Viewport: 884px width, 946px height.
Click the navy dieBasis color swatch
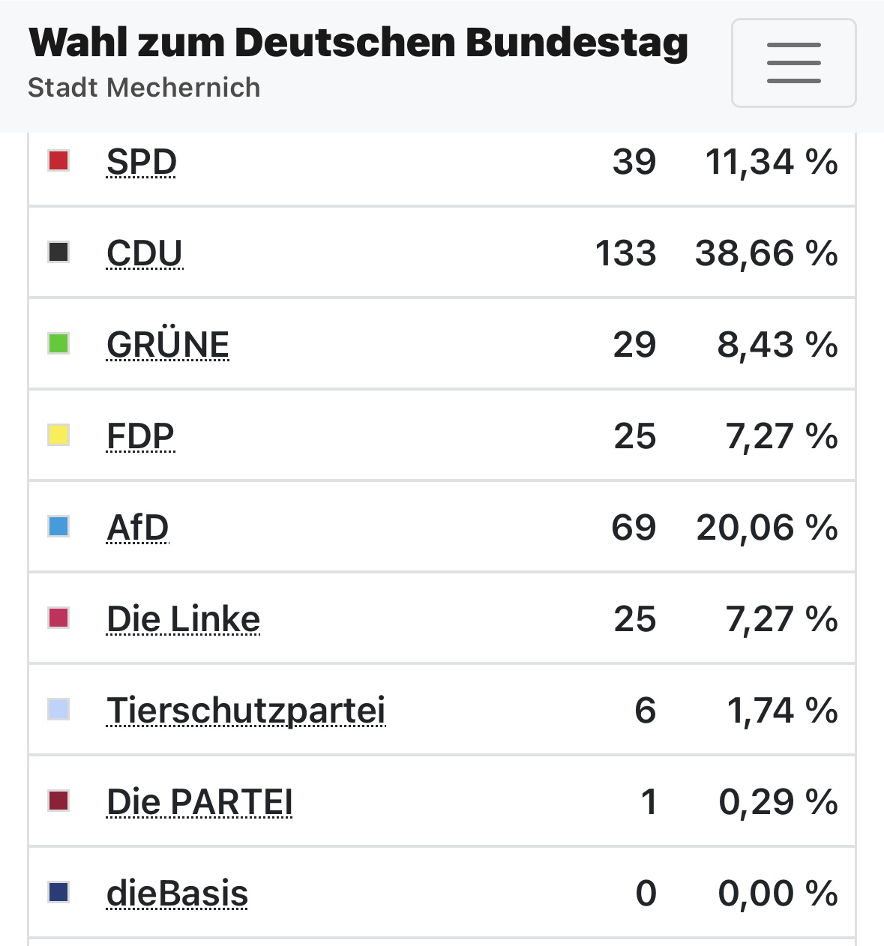(58, 892)
